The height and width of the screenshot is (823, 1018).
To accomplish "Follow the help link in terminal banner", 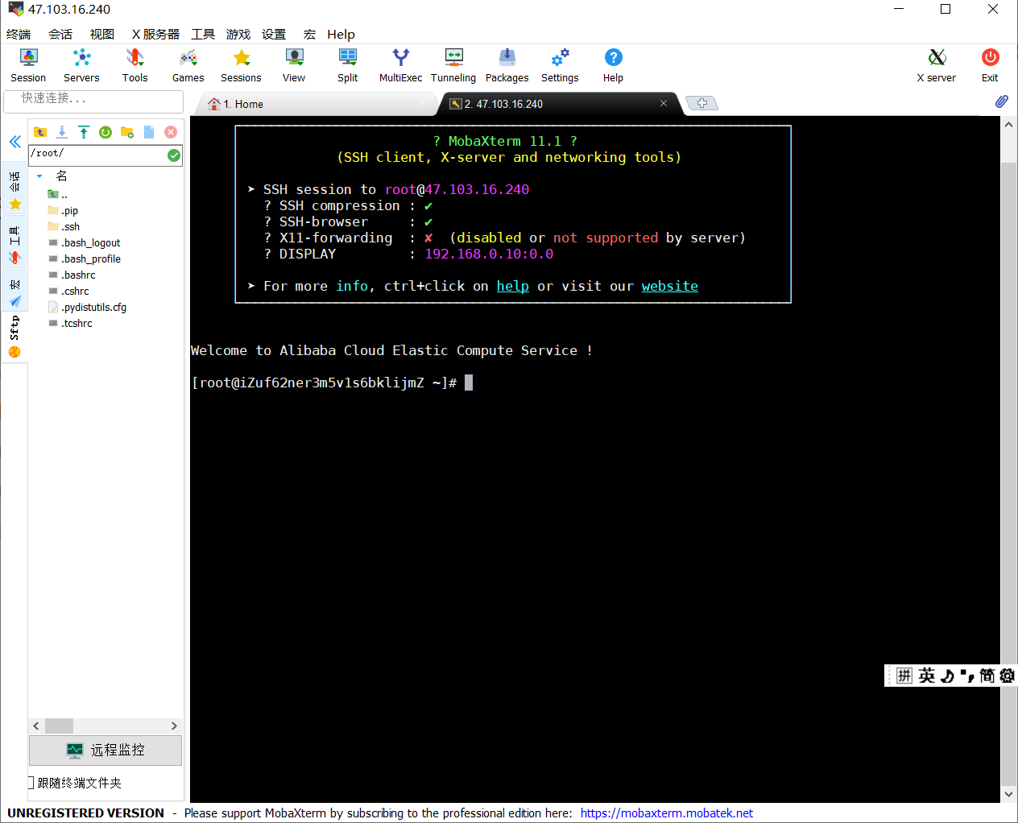I will coord(513,286).
